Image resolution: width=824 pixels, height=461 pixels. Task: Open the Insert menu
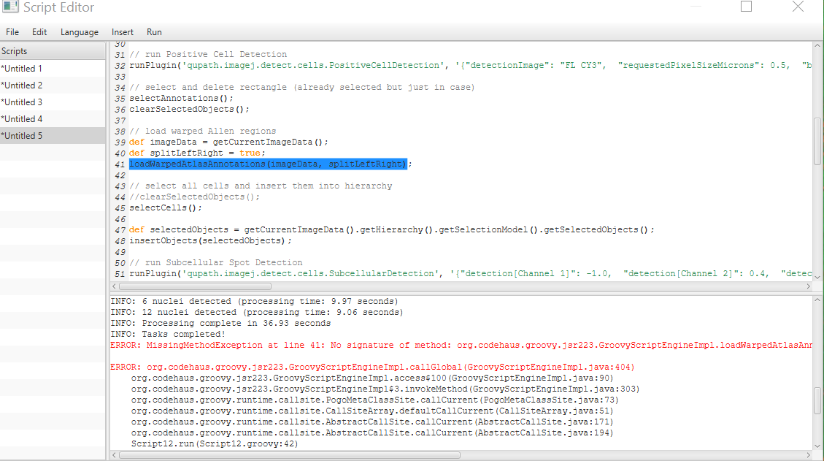click(122, 31)
